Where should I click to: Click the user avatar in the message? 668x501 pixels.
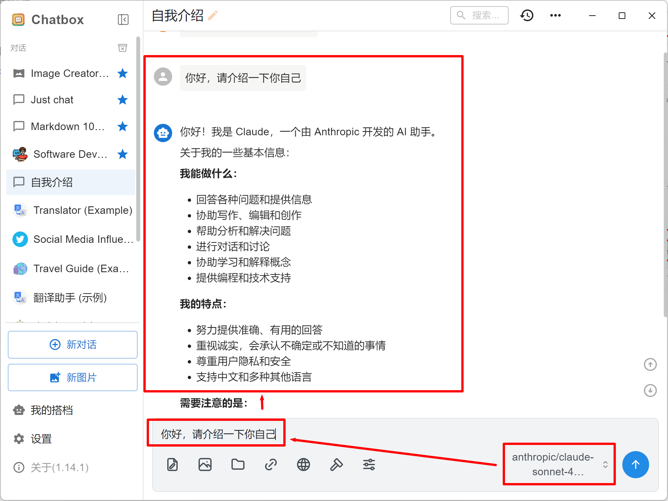pos(163,77)
